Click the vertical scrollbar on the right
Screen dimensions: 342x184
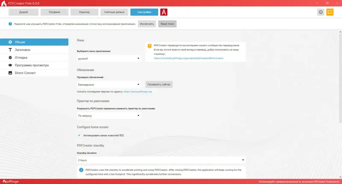[x=340, y=77]
